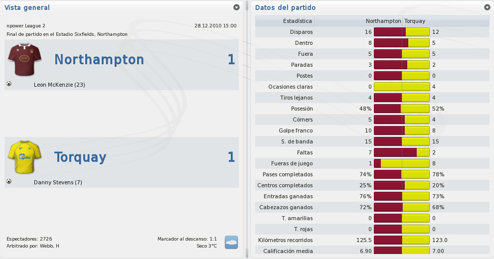
Task: Click the cloudy weather icon
Action: point(231,243)
